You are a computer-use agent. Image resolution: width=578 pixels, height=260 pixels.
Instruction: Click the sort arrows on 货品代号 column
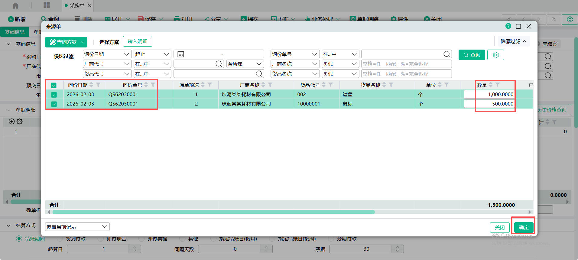point(324,85)
